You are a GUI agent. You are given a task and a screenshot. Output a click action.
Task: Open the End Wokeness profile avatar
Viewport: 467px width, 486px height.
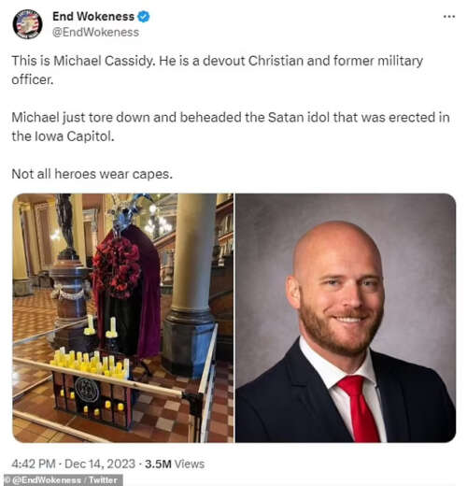tap(27, 24)
